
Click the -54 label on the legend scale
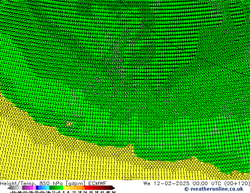pyautogui.click(x=13, y=192)
